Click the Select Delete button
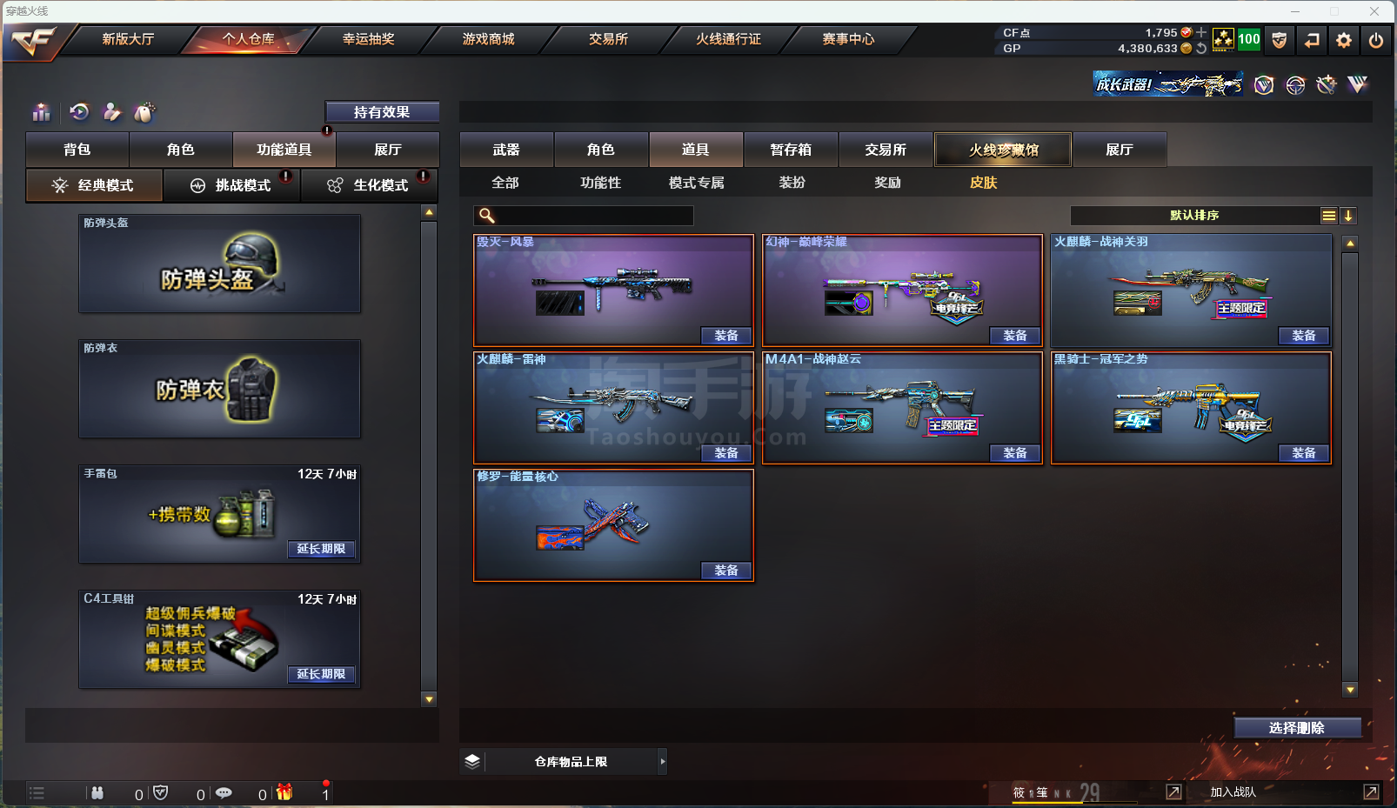The width and height of the screenshot is (1397, 808). (x=1297, y=728)
